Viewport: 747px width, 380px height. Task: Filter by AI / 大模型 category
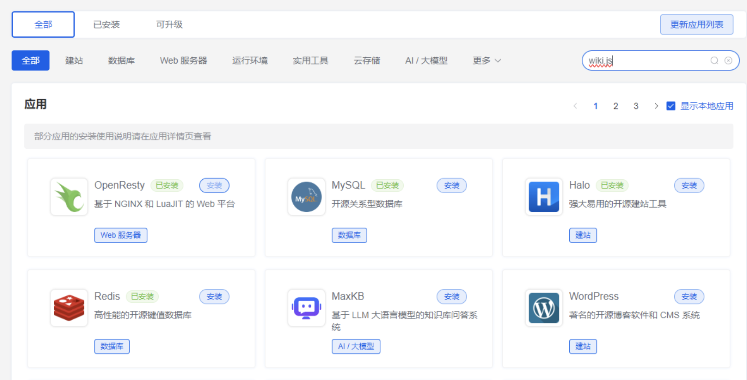426,61
